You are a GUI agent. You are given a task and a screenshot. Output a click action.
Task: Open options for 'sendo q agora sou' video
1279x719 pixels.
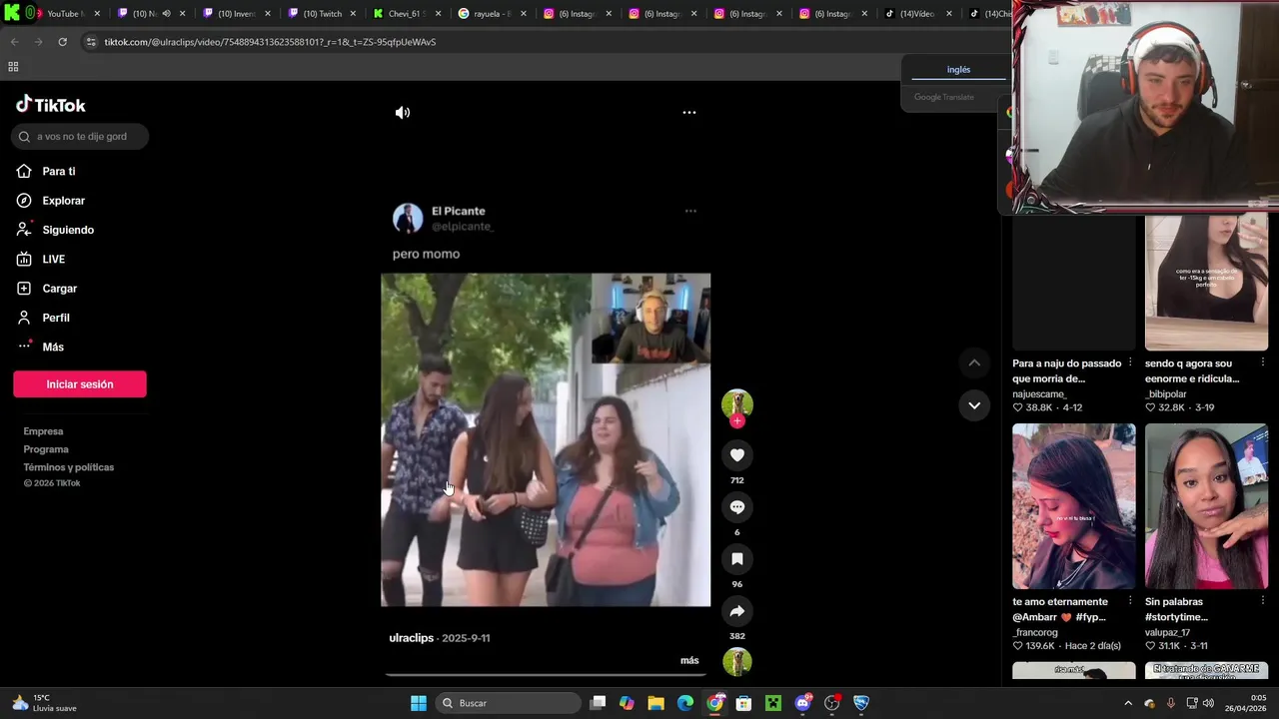tap(1262, 363)
